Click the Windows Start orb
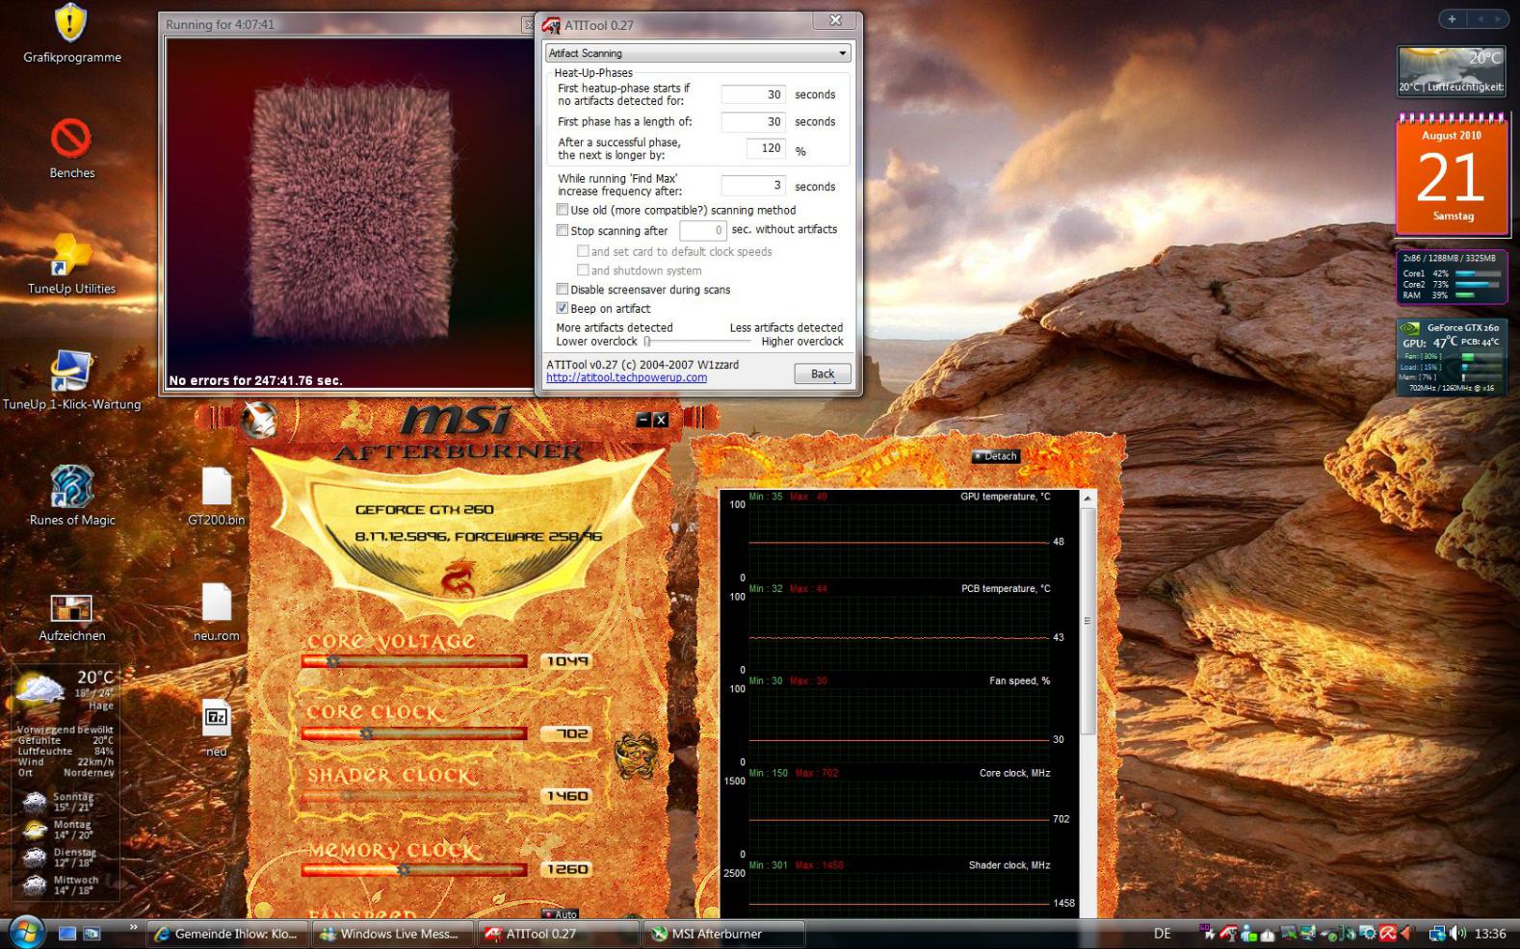The image size is (1520, 949). 25,932
